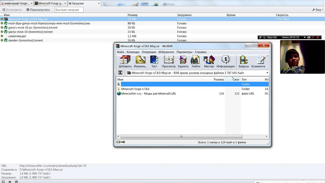
Task: Close the майнкрафт forge tab
Action: [32, 3]
